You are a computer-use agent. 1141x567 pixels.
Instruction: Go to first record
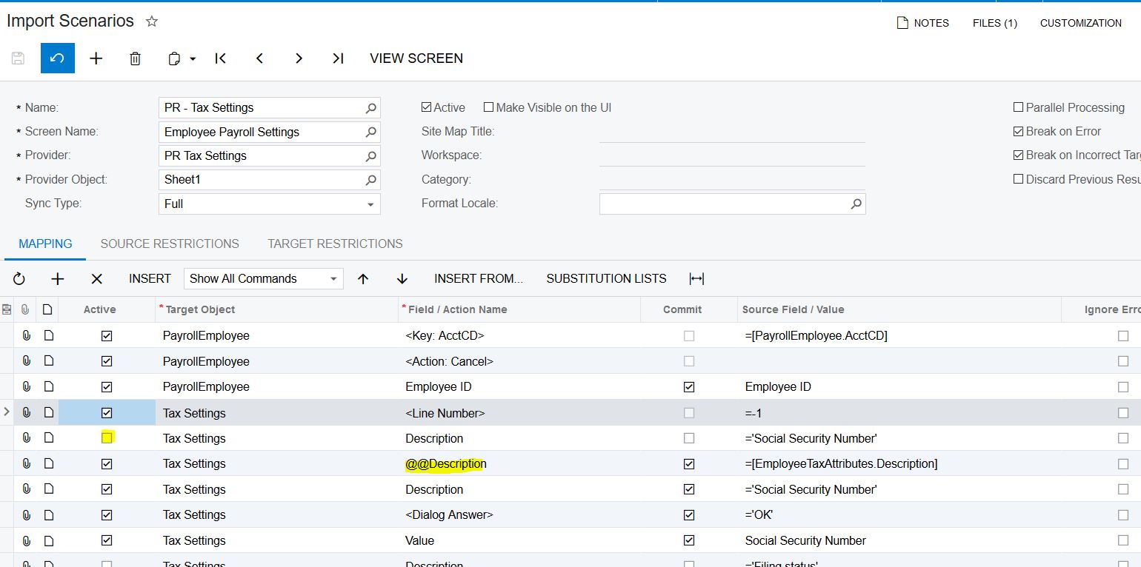[220, 58]
